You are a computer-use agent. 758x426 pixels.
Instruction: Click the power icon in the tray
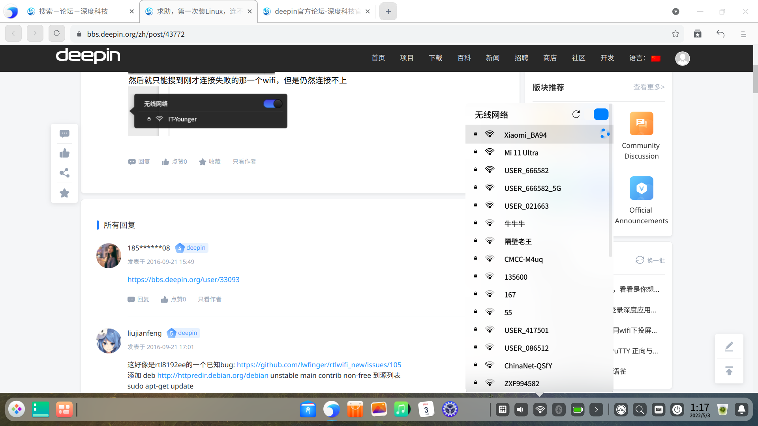coord(677,409)
